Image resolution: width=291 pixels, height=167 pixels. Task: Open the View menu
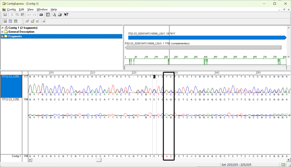30,9
